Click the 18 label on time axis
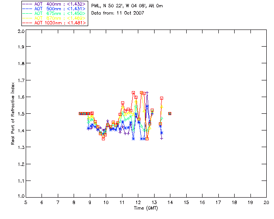The height and width of the screenshot is (219, 274). pyautogui.click(x=234, y=202)
